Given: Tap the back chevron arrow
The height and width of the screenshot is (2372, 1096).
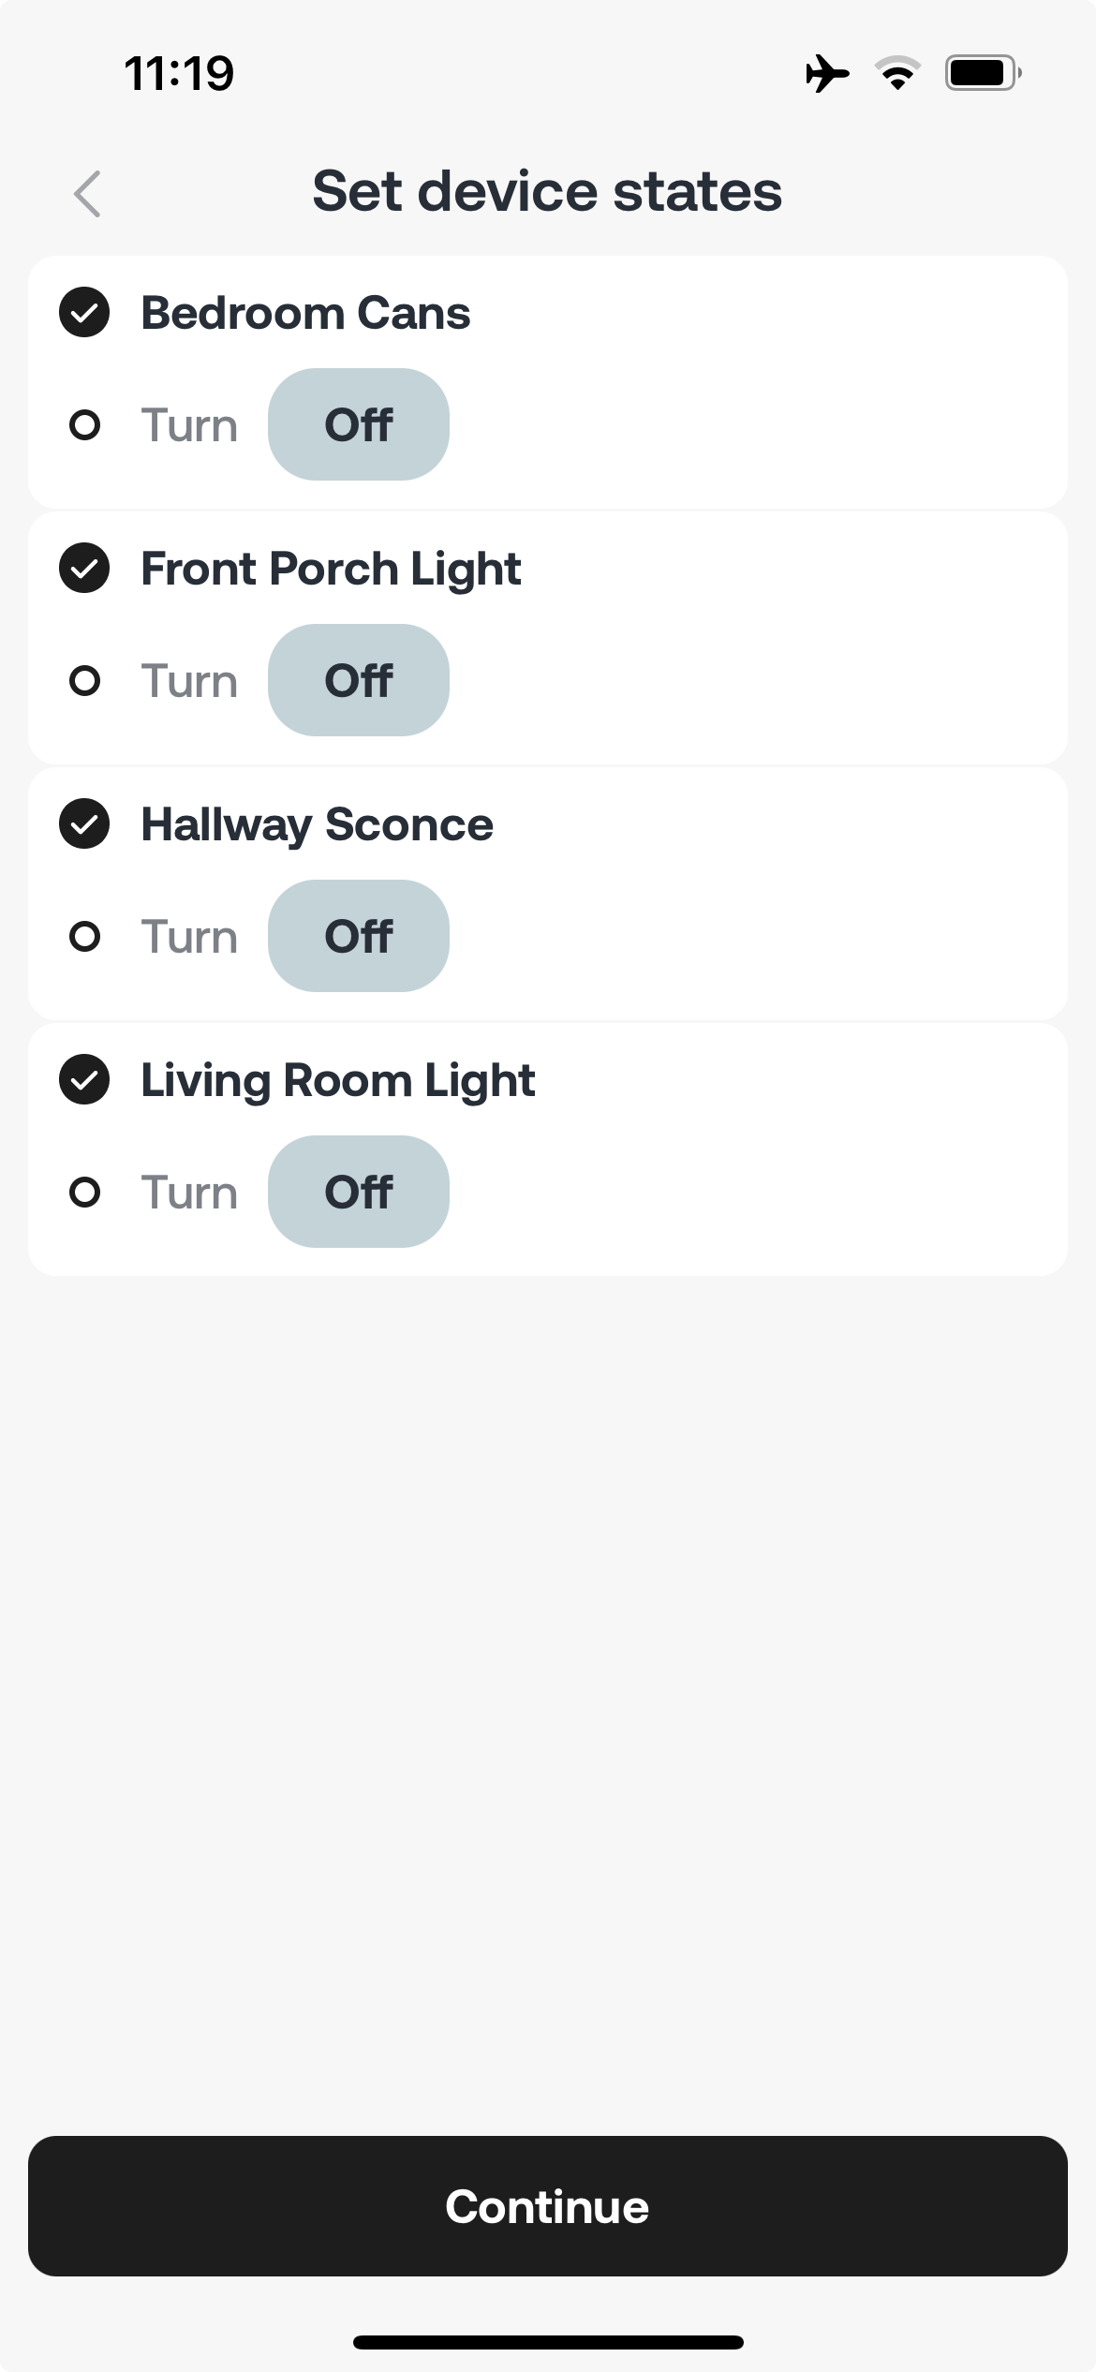Looking at the screenshot, I should (87, 194).
